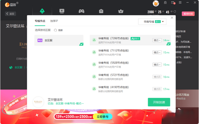
Task: Open the rocket acceleration tab icon
Action: [x=42, y=11]
